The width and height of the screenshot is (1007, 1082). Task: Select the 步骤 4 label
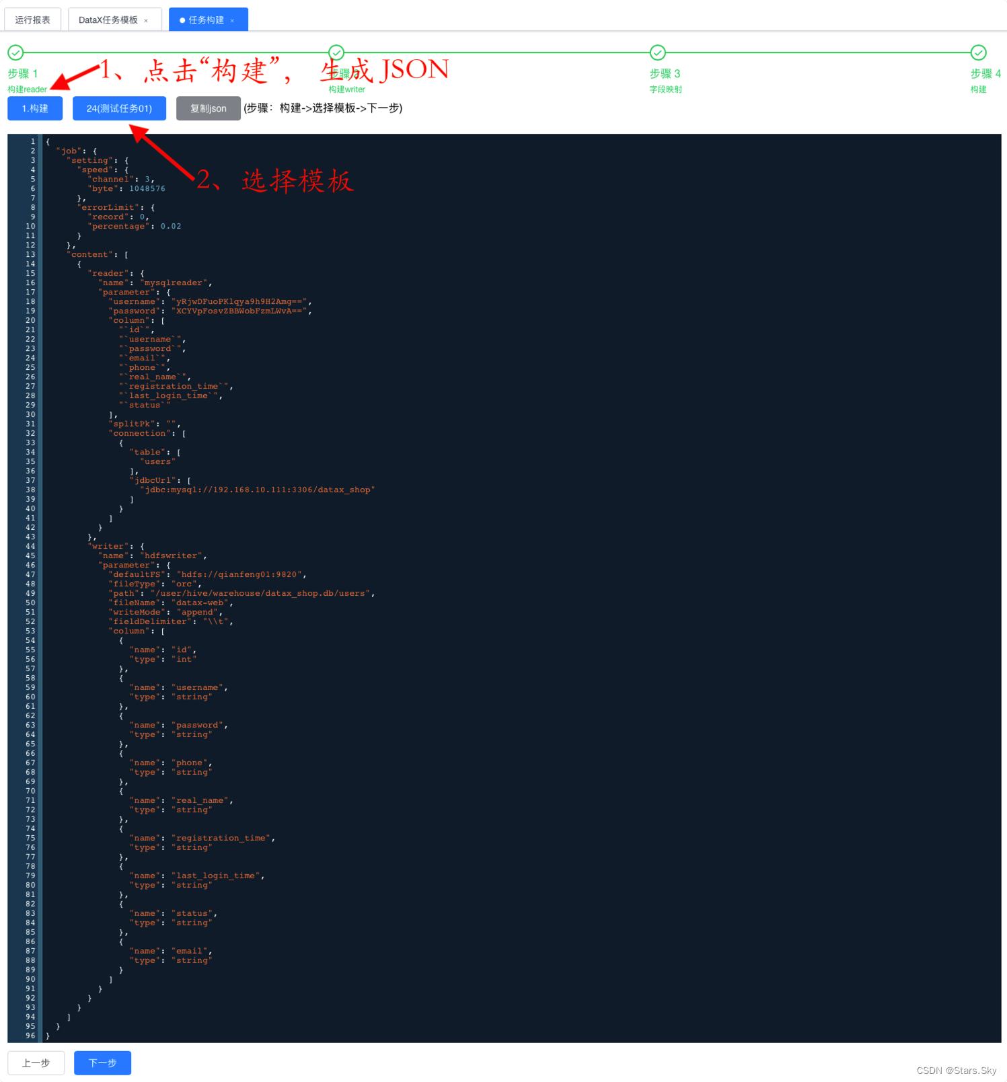pos(985,73)
